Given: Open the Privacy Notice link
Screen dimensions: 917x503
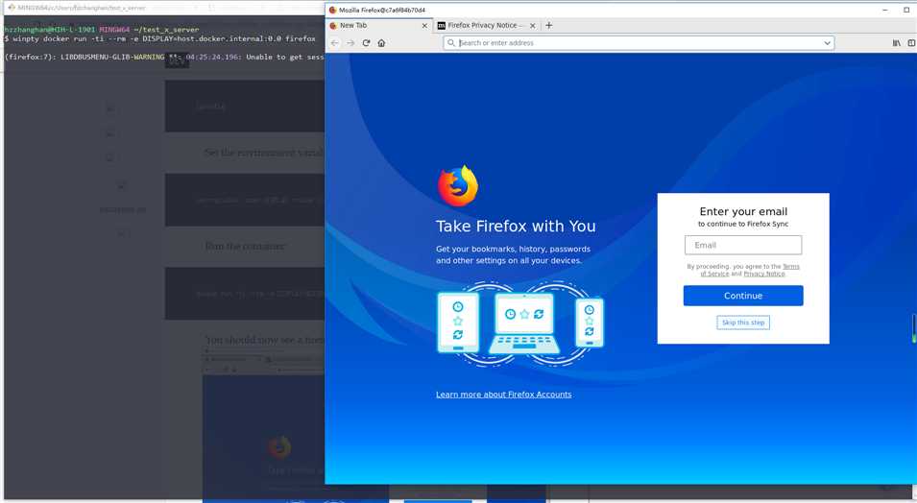Looking at the screenshot, I should tap(763, 274).
